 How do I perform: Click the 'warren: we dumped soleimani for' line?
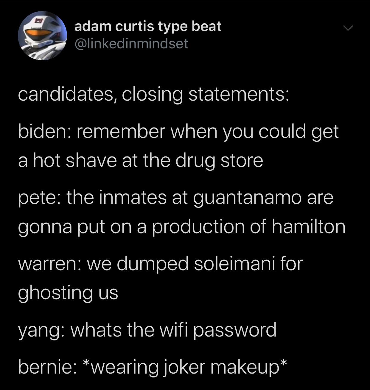161,264
